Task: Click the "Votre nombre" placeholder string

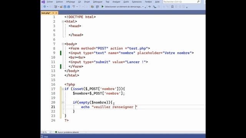Action: pos(177,53)
